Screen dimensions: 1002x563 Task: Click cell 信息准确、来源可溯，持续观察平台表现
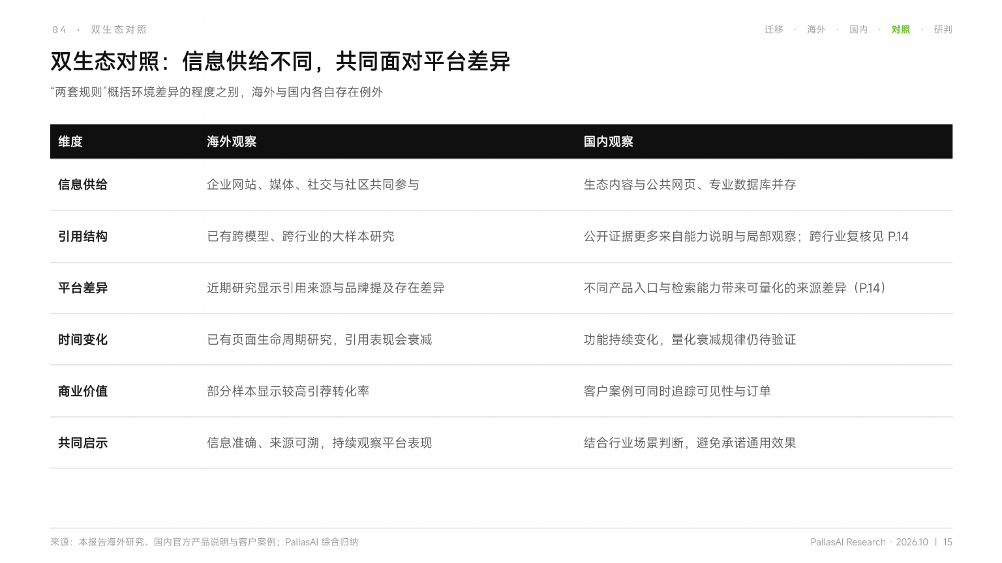320,443
